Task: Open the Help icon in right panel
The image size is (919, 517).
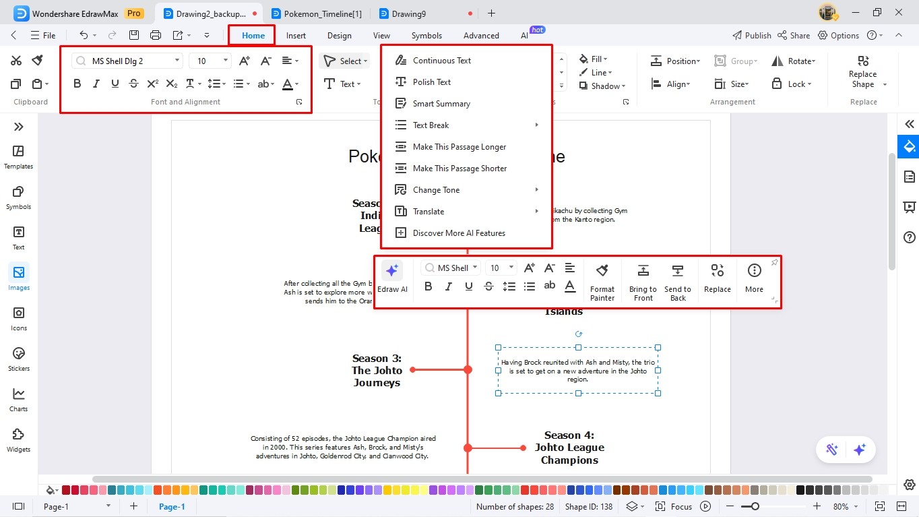Action: point(910,237)
